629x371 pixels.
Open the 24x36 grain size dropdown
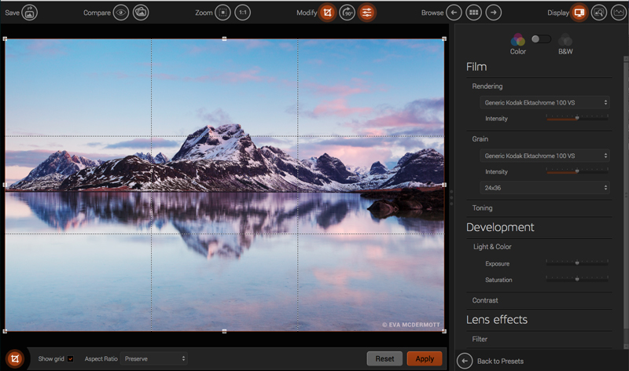pyautogui.click(x=544, y=188)
